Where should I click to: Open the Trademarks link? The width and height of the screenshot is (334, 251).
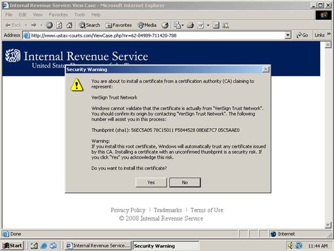coord(168,210)
